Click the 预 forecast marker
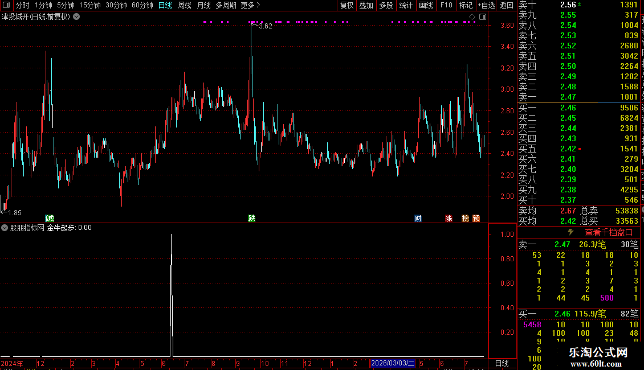 [476, 218]
